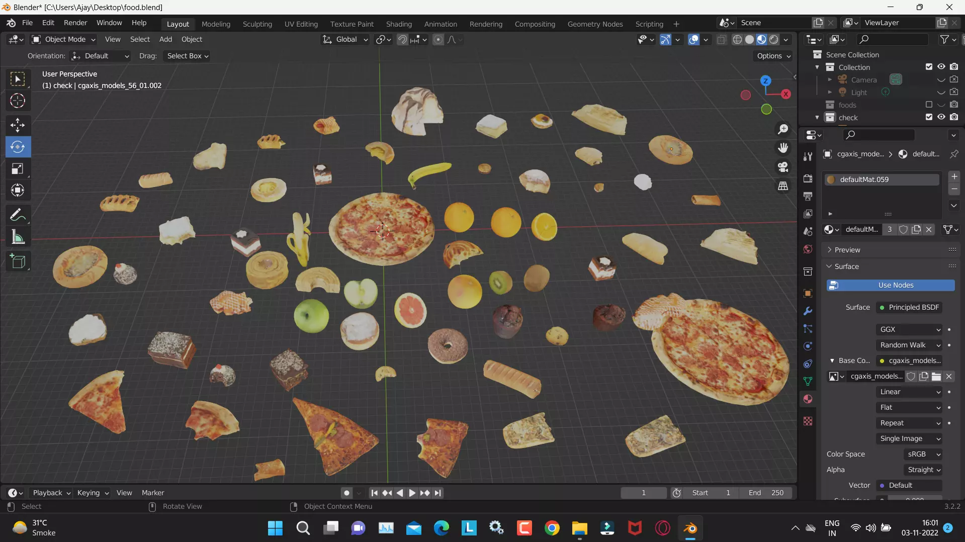Click the Principled BSDF surface field
Viewport: 965px width, 542px height.
point(909,307)
